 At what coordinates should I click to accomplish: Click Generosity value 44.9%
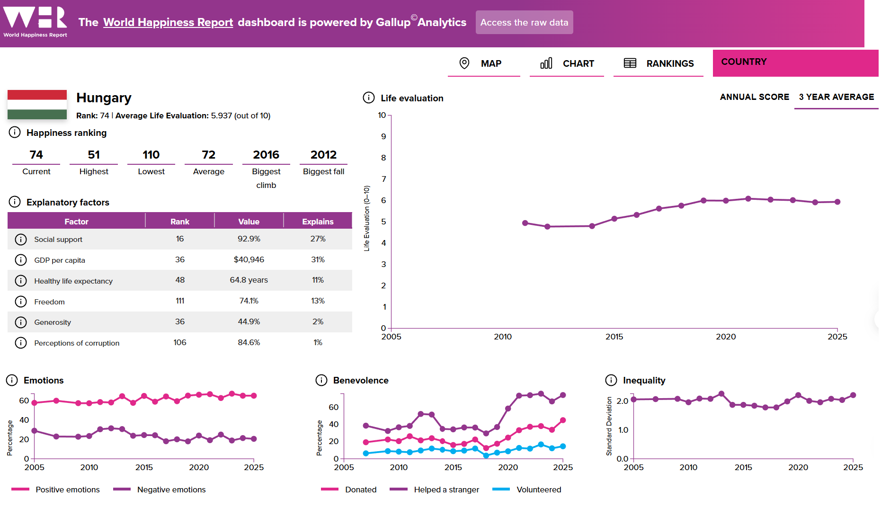(249, 321)
